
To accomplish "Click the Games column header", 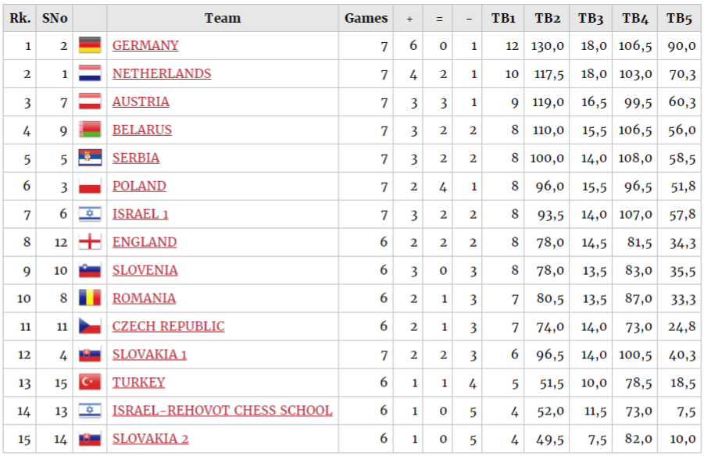I will (366, 19).
